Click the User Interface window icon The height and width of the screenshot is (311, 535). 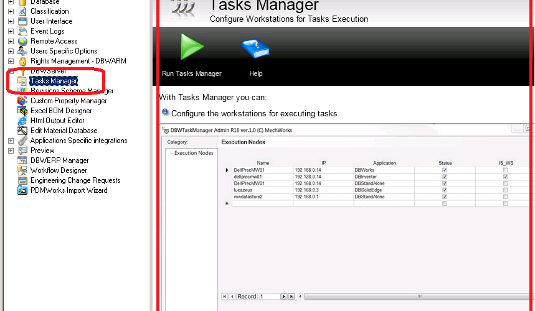[x=22, y=21]
